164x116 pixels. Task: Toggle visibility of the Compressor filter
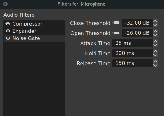(x=8, y=24)
